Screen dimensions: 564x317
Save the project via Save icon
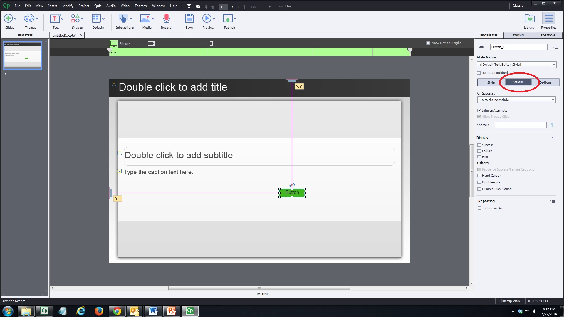[189, 19]
